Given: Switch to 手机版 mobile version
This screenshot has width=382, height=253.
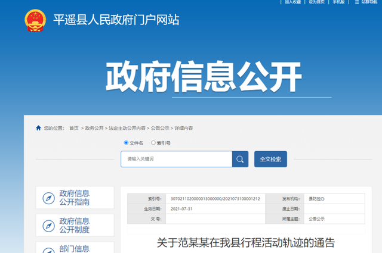Looking at the screenshot, I should (x=338, y=2).
